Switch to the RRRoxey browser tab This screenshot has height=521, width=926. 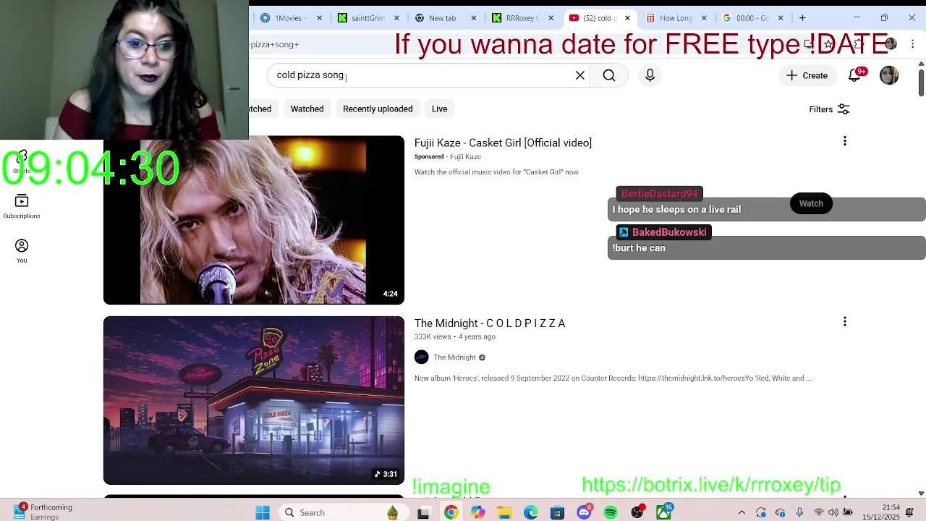click(x=521, y=18)
